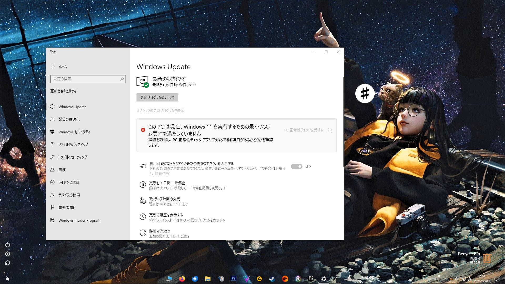Click 更新プログラムのチェック button
This screenshot has width=505, height=284.
click(x=157, y=97)
